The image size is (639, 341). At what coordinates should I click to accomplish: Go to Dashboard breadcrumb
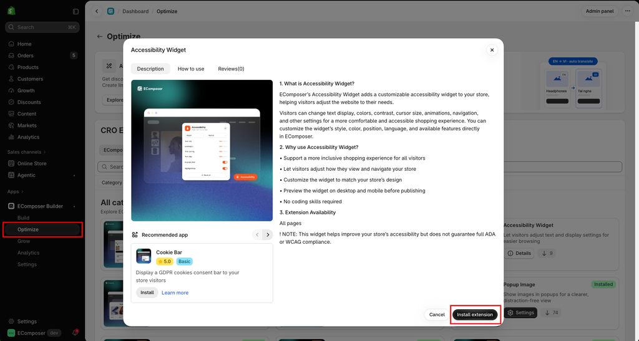[135, 11]
